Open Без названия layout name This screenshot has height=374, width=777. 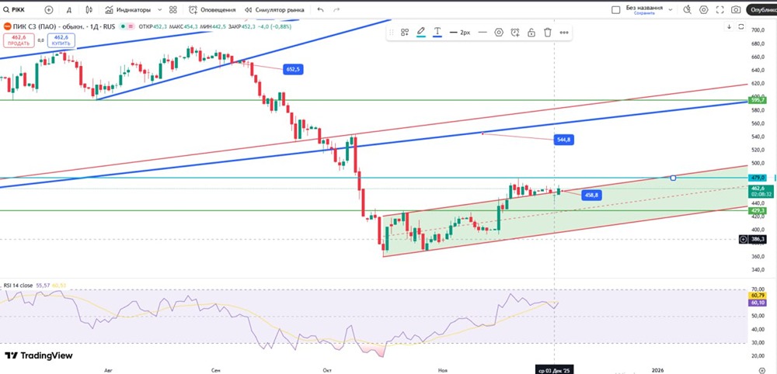click(644, 8)
